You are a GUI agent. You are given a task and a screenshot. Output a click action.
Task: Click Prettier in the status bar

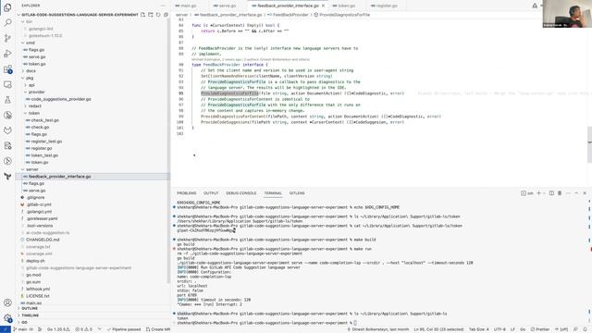540,329
